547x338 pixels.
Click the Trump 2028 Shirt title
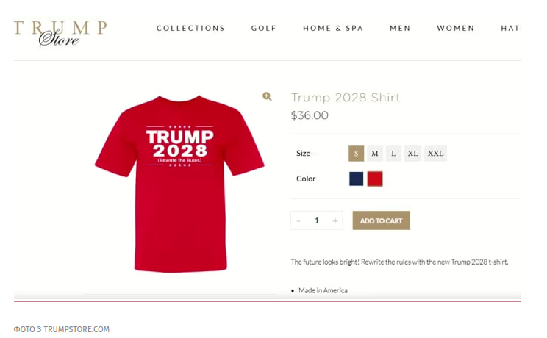pos(346,97)
